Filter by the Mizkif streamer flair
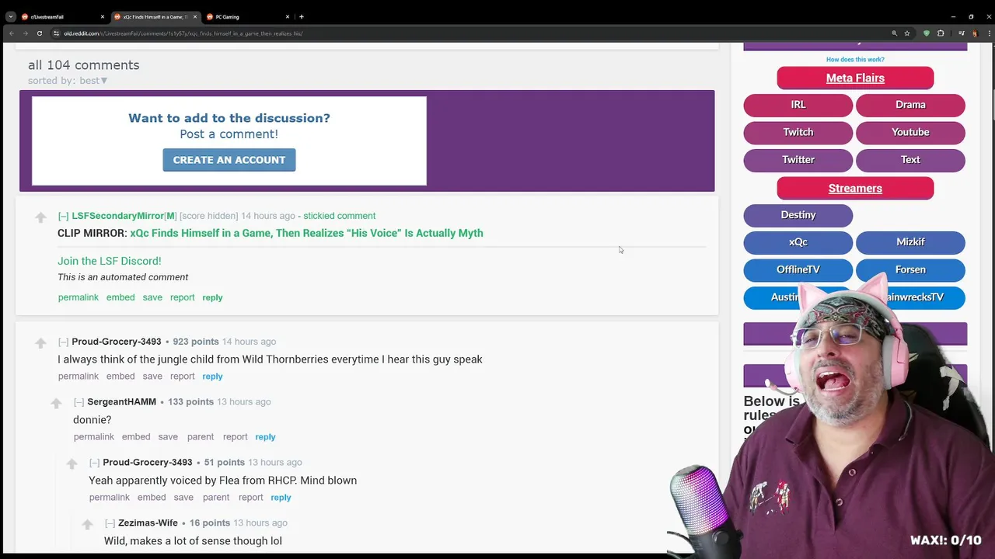995x559 pixels. click(x=910, y=242)
